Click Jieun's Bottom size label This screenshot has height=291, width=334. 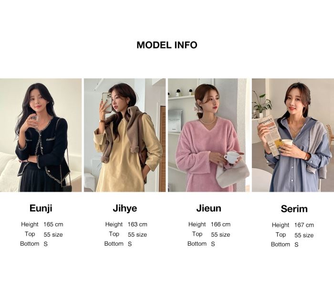(197, 243)
